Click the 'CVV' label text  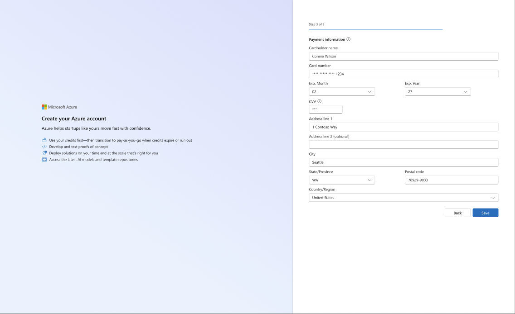[312, 102]
